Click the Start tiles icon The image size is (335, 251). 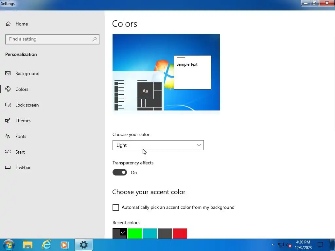[8, 152]
